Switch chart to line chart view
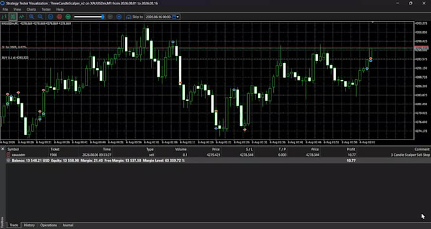 tap(22, 16)
